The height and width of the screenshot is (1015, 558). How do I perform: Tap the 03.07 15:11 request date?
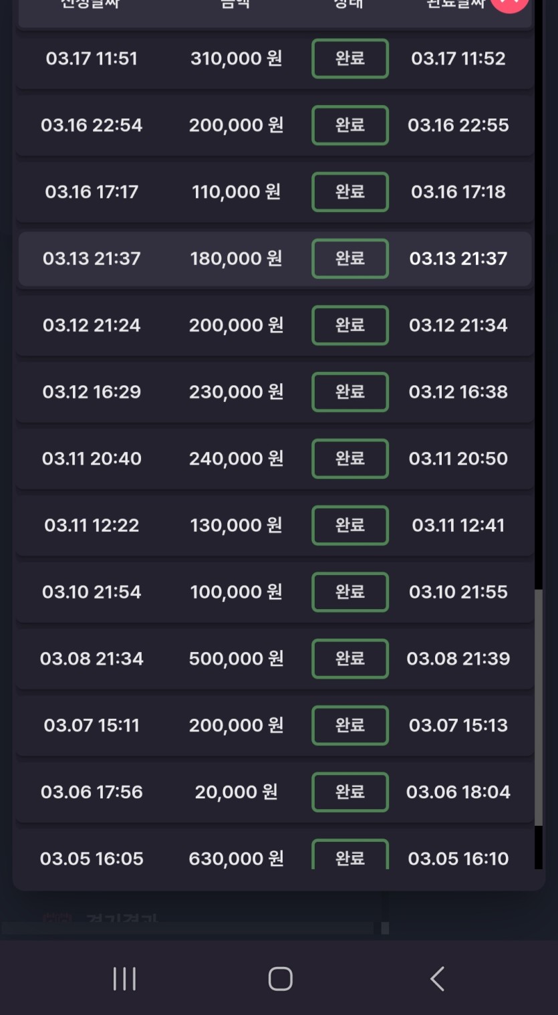(x=92, y=725)
